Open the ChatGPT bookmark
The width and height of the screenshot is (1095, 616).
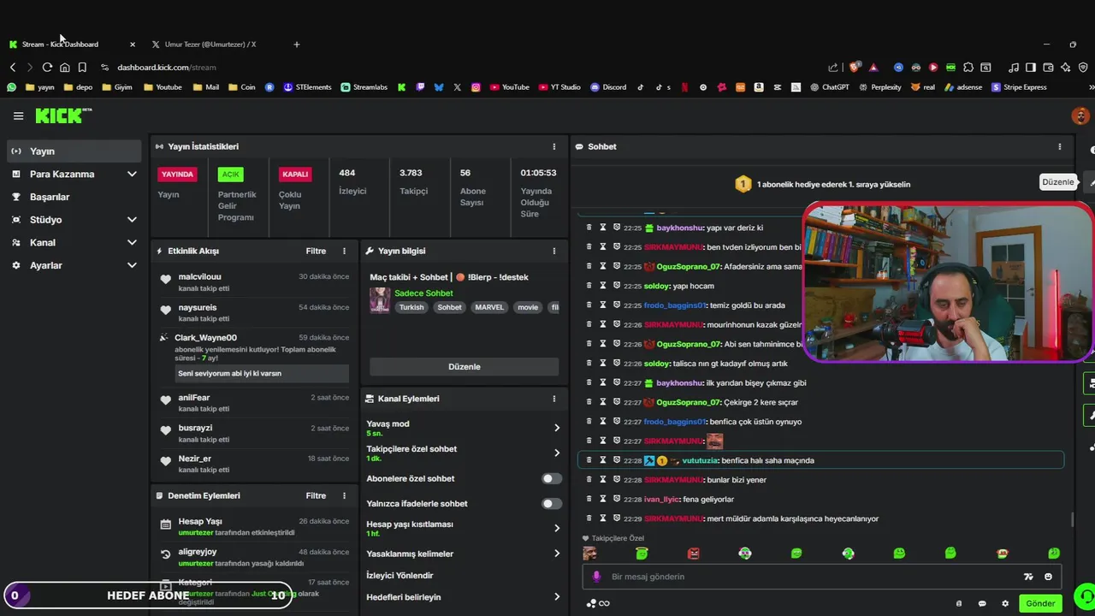point(829,86)
